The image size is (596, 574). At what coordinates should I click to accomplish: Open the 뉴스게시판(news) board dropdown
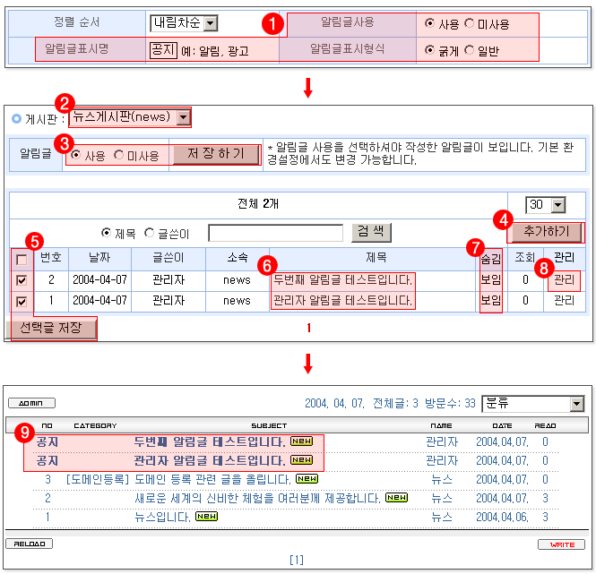[183, 117]
